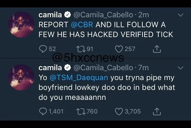
Task: Open the @TSM_Daequan mention link
Action: pos(79,78)
